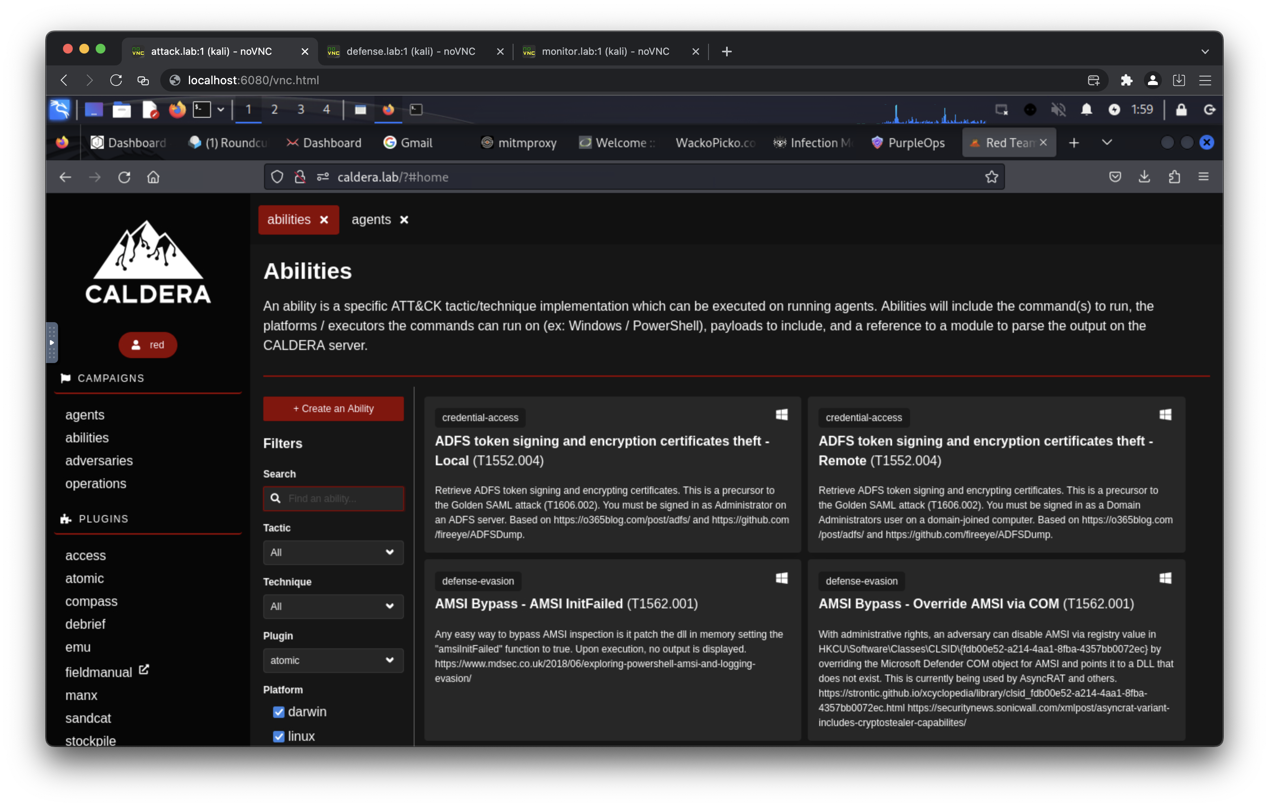Image resolution: width=1269 pixels, height=807 pixels.
Task: Switch to the PurpleOps browser tab
Action: pyautogui.click(x=908, y=143)
